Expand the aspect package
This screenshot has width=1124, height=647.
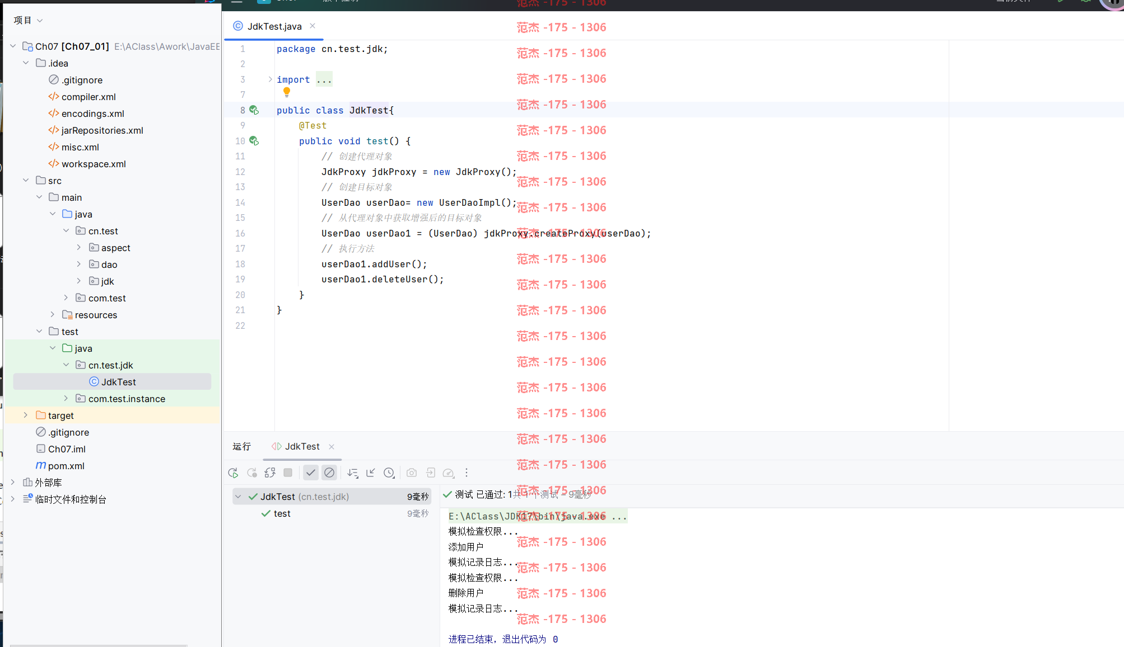79,247
